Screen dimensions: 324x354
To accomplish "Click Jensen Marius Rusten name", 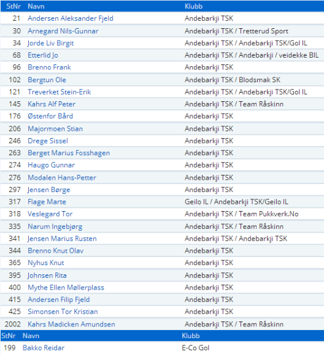I will point(62,239).
